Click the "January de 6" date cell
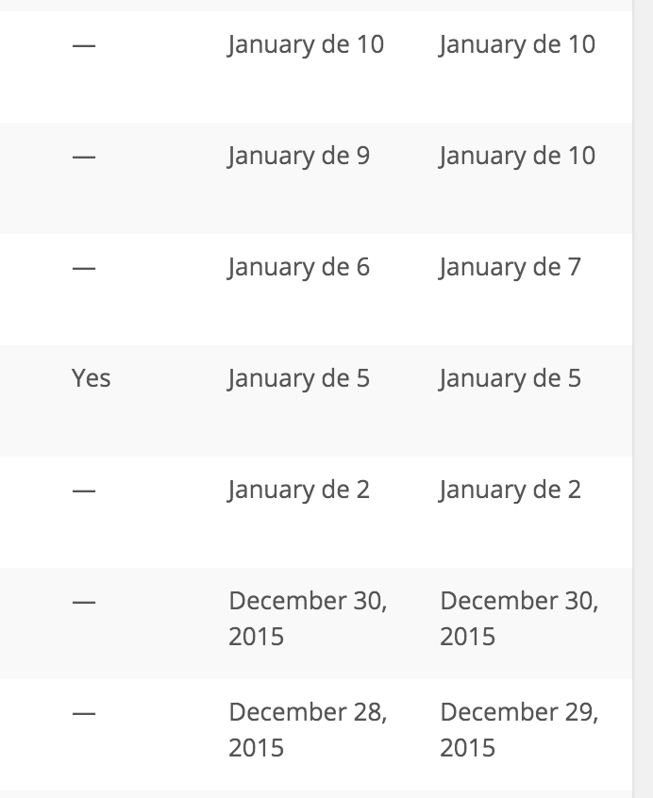The image size is (653, 798). 298,267
